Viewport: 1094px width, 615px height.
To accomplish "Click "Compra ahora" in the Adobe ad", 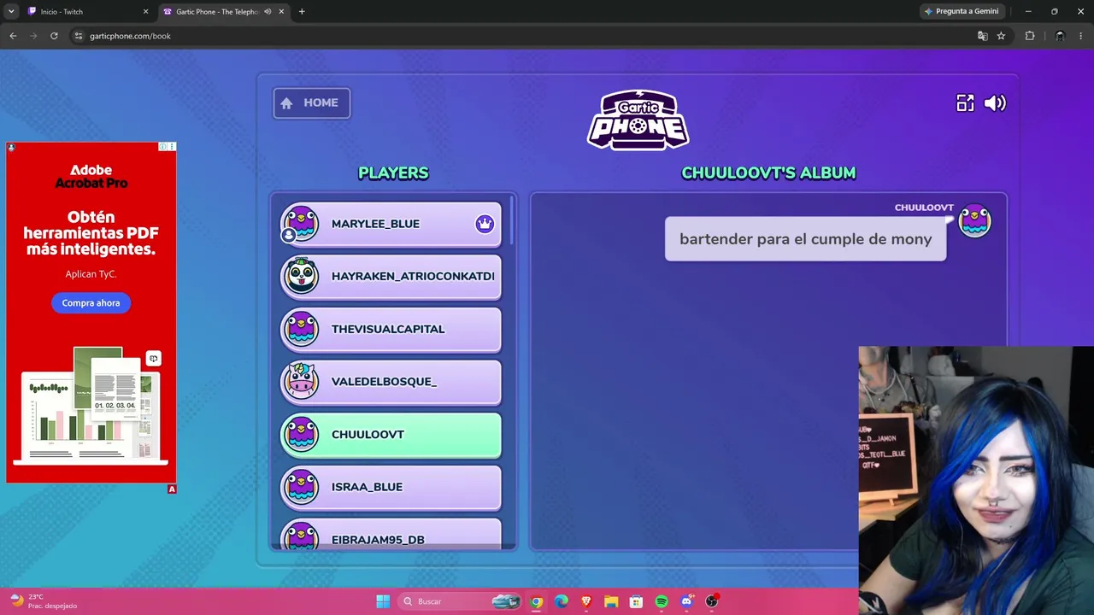I will (x=91, y=303).
